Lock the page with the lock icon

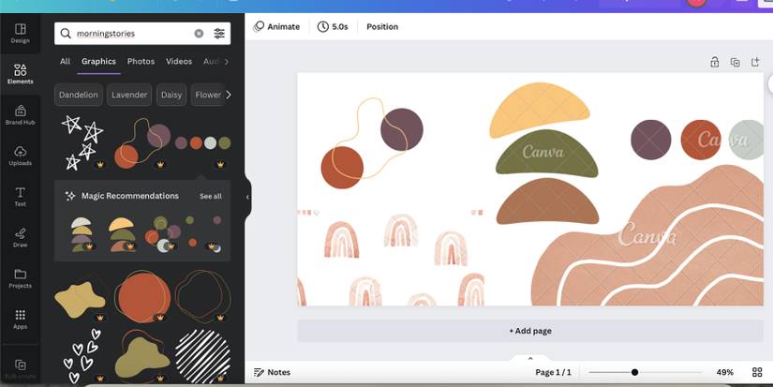pos(714,62)
